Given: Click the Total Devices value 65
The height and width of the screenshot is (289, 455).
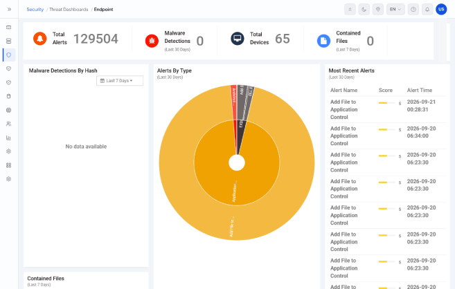Looking at the screenshot, I should pos(283,39).
